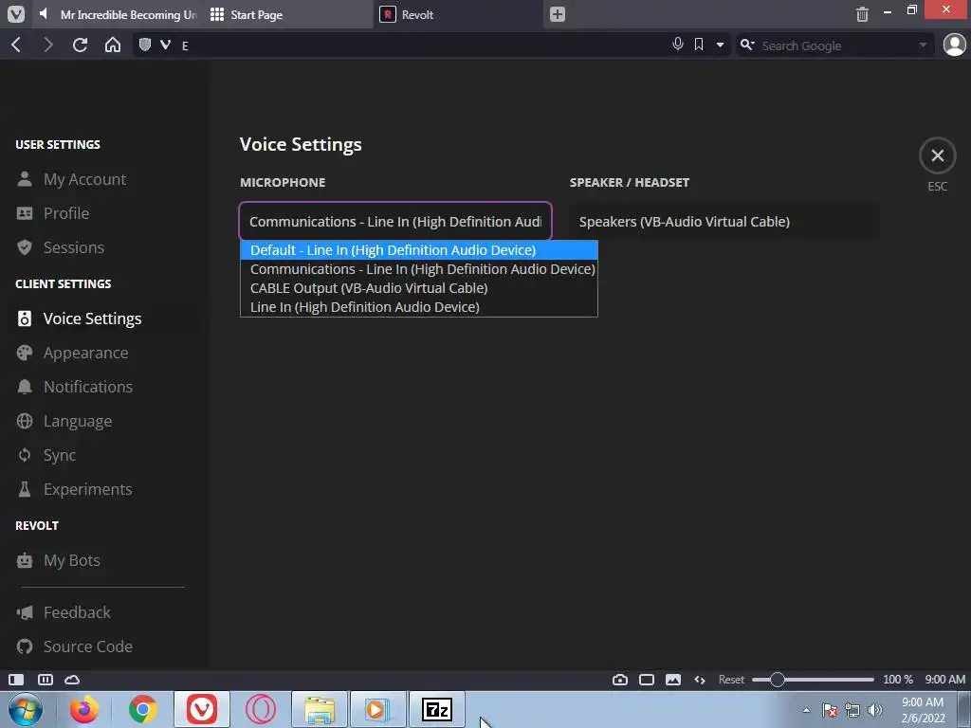Screen dimensions: 971x728
Task: Click the Microphone device combo box
Action: point(395,221)
